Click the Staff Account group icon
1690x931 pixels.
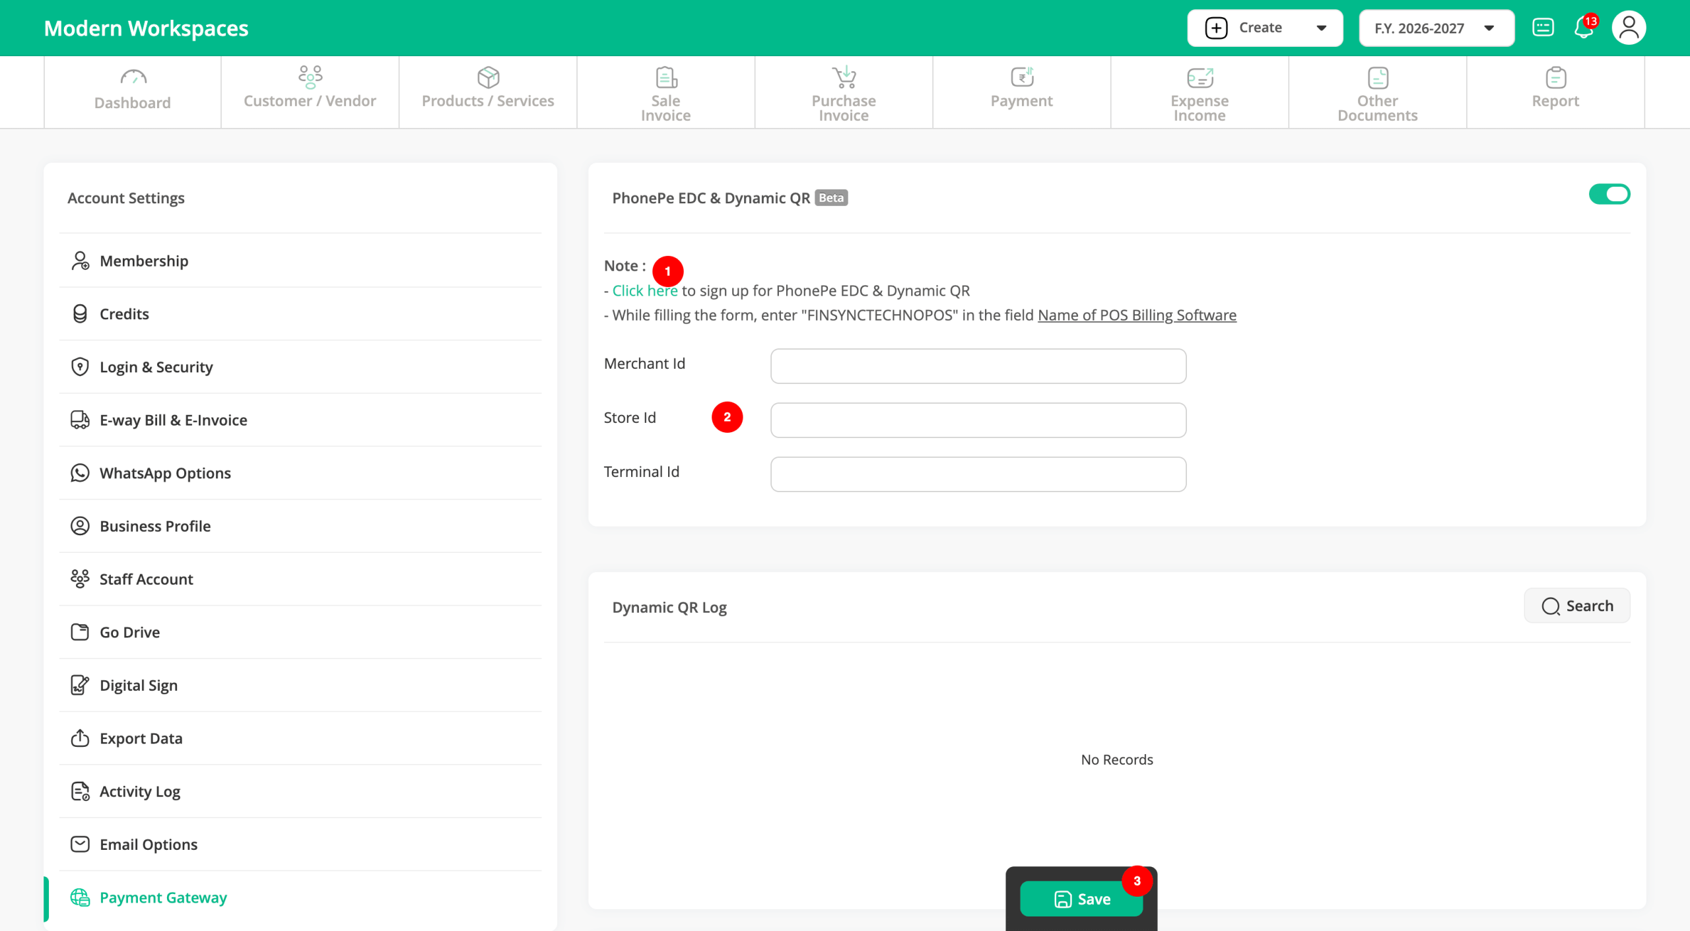point(80,579)
